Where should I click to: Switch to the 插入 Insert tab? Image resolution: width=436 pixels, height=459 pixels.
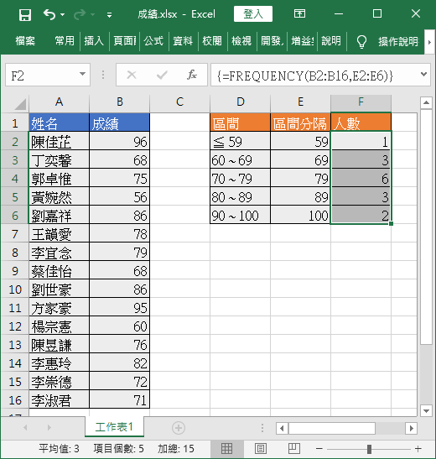(94, 41)
